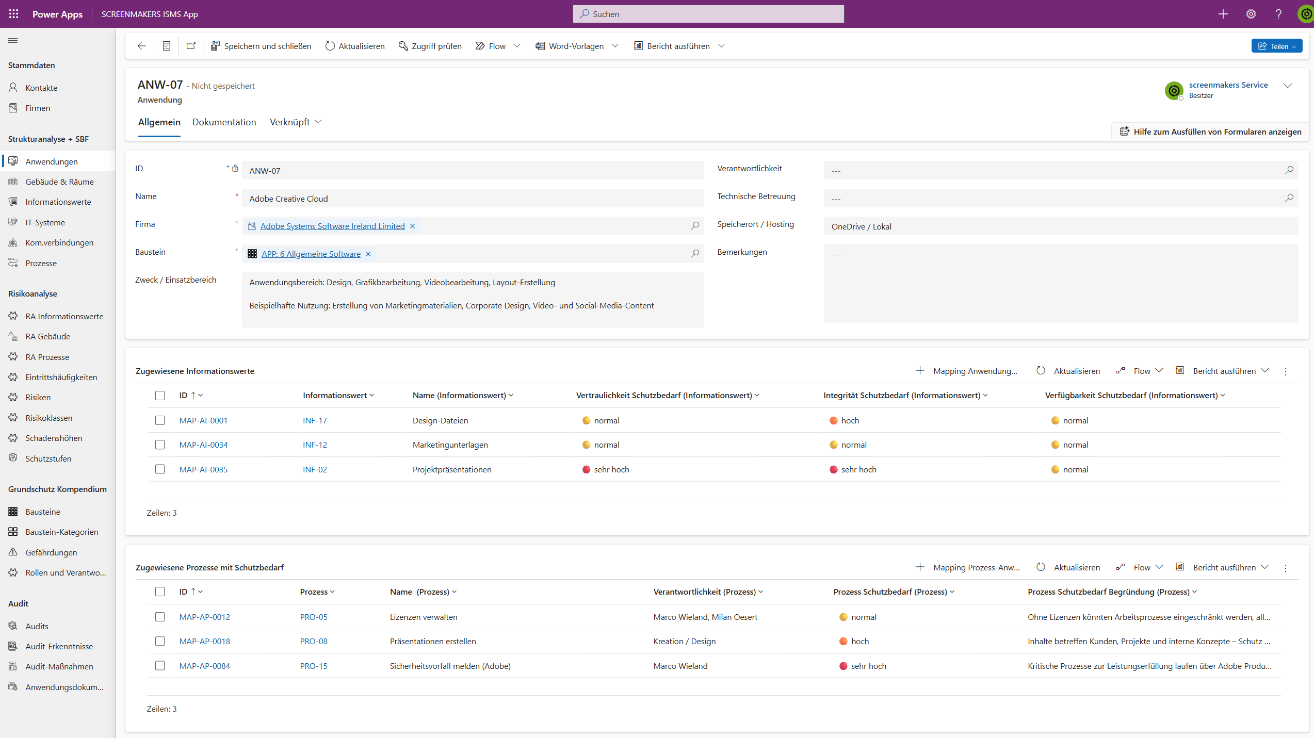
Task: Click the plus icon in top bar
Action: 1223,14
